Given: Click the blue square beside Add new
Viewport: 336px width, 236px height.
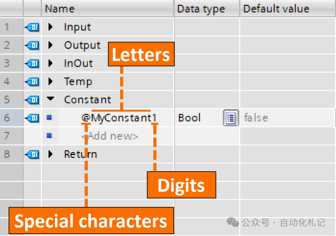Looking at the screenshot, I should 49,136.
